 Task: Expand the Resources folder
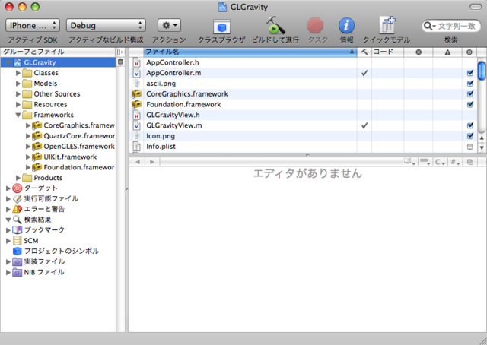click(x=18, y=105)
